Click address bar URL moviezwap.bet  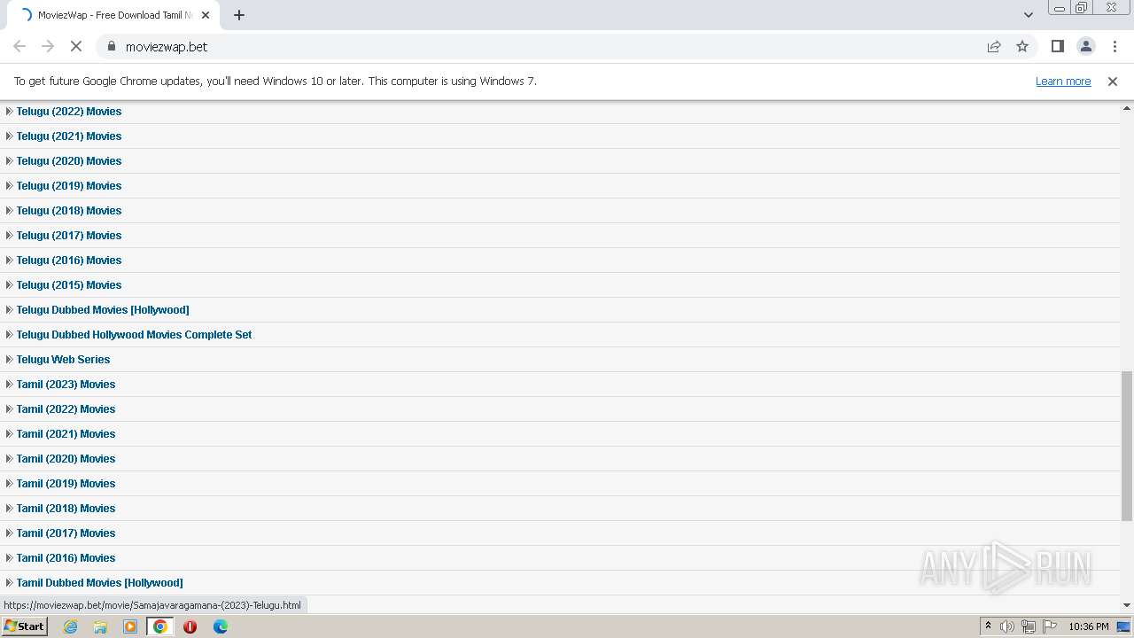pyautogui.click(x=167, y=46)
